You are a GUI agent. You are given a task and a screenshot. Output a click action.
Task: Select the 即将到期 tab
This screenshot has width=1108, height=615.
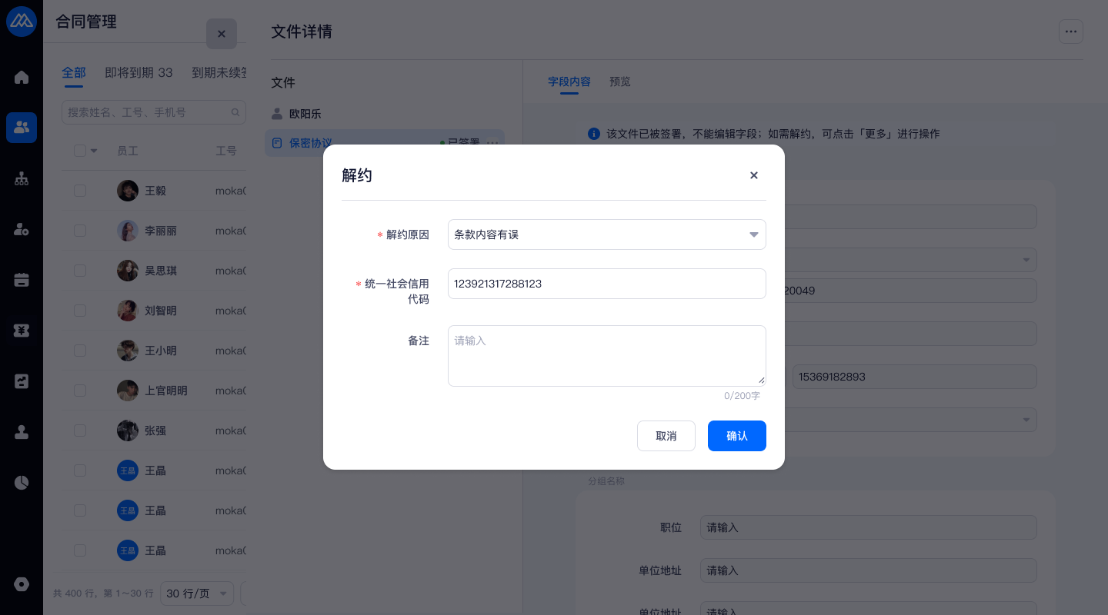coord(138,73)
